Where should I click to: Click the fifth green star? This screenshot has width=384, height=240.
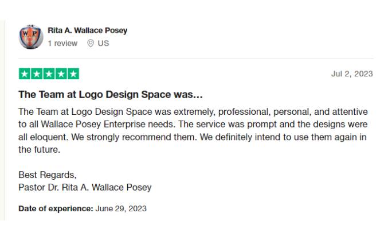(x=73, y=73)
